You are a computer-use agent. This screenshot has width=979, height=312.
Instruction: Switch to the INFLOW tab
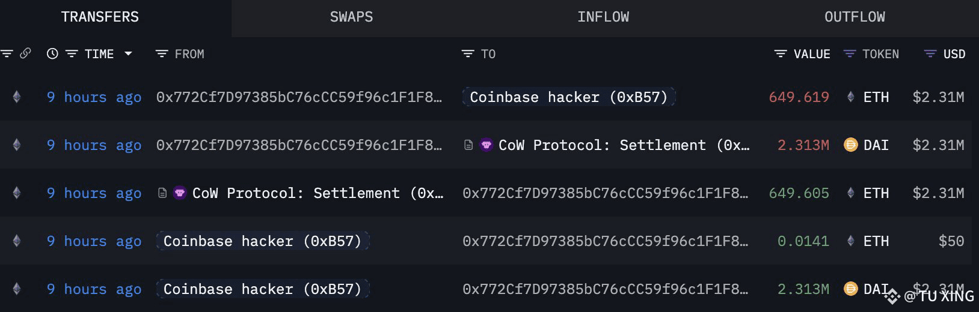click(x=603, y=17)
